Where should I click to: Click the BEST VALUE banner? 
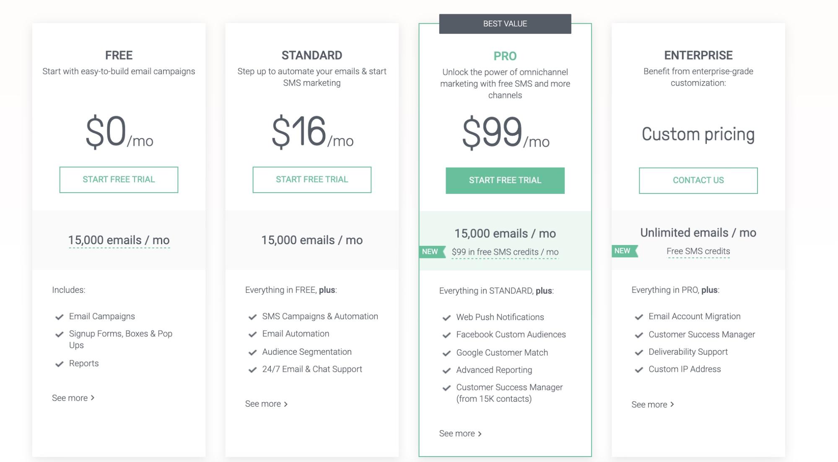tap(505, 24)
